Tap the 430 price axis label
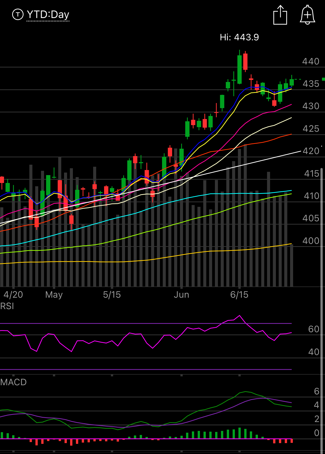325x454 pixels. click(311, 106)
